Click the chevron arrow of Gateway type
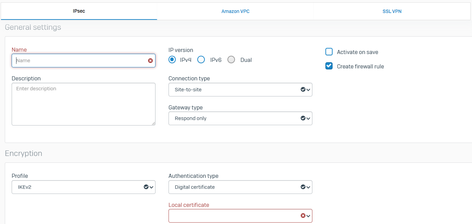Screen dimensions: 472x224 [308, 118]
